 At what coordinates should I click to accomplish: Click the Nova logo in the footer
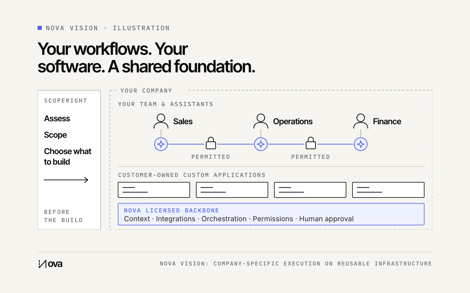point(50,264)
